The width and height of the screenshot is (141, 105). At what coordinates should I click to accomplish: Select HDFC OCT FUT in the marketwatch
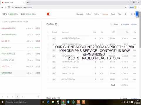point(20,48)
